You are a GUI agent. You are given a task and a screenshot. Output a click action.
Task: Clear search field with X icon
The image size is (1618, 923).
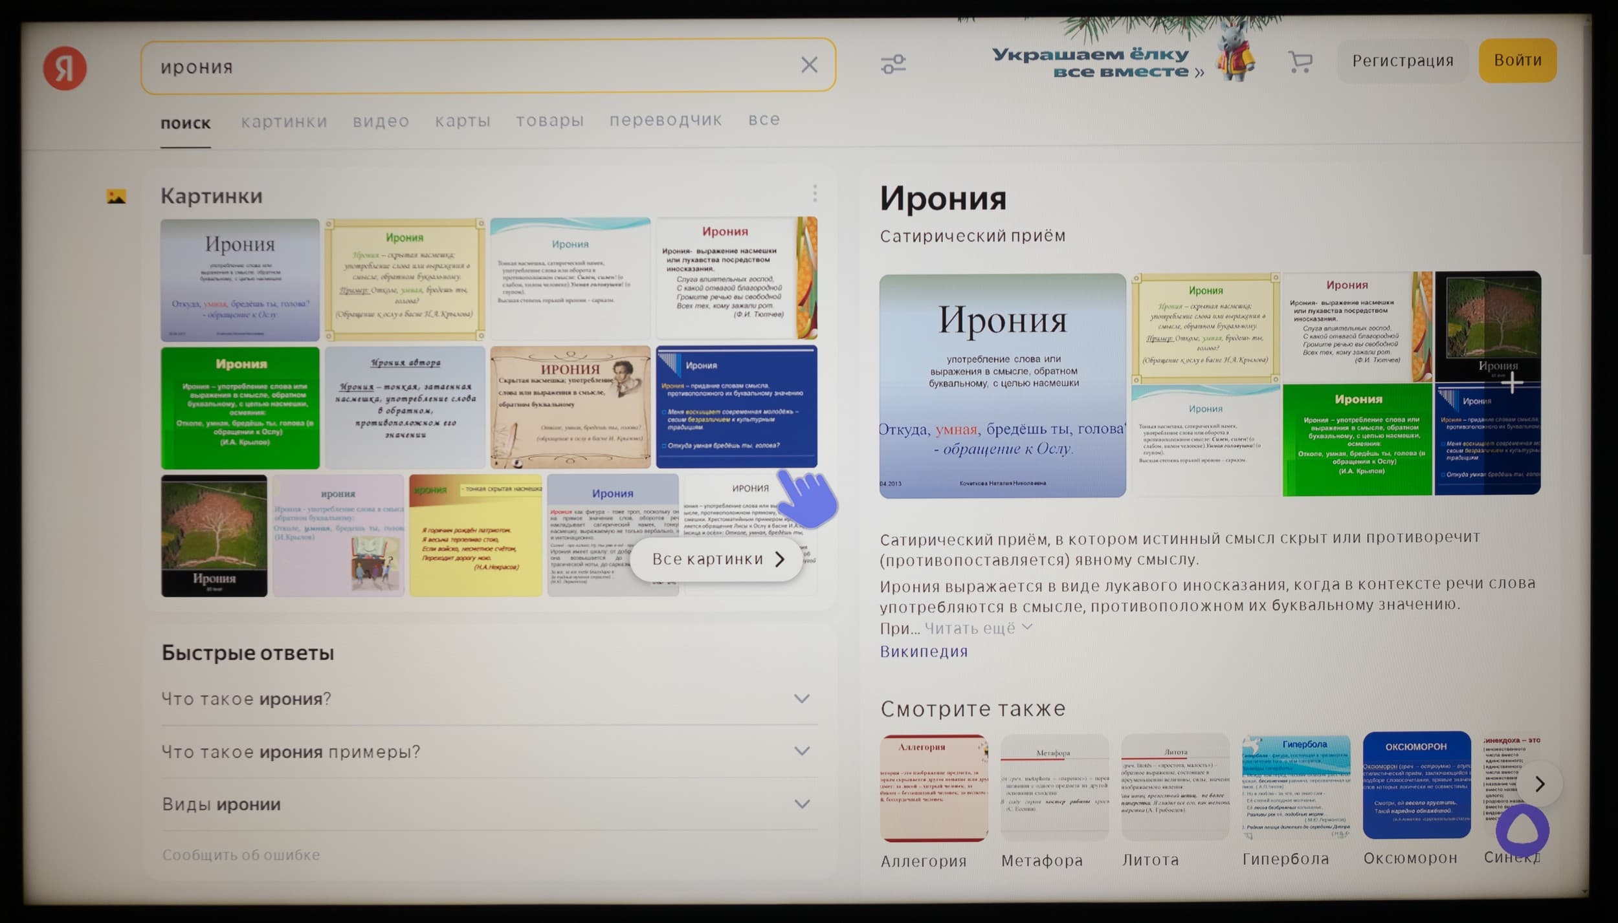click(x=809, y=65)
